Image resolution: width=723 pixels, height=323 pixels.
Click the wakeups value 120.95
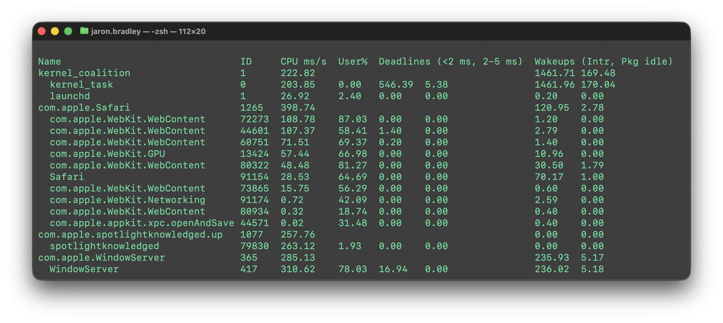coord(552,108)
